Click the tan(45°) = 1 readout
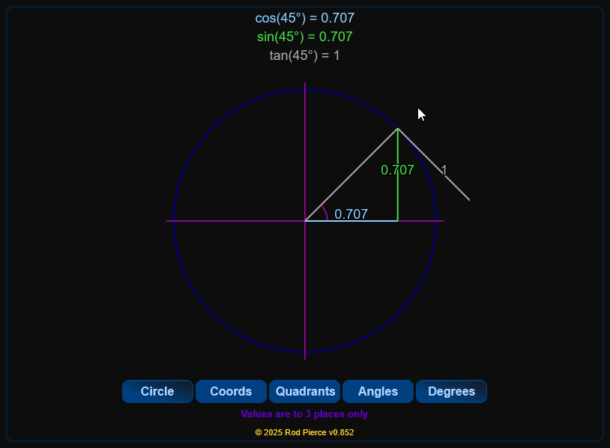 [304, 55]
